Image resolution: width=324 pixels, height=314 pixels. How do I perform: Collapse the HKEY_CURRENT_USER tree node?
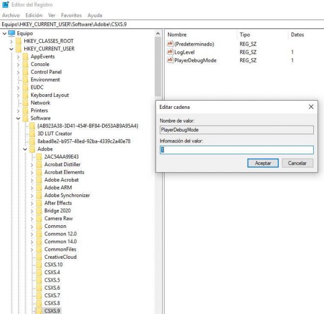click(11, 49)
